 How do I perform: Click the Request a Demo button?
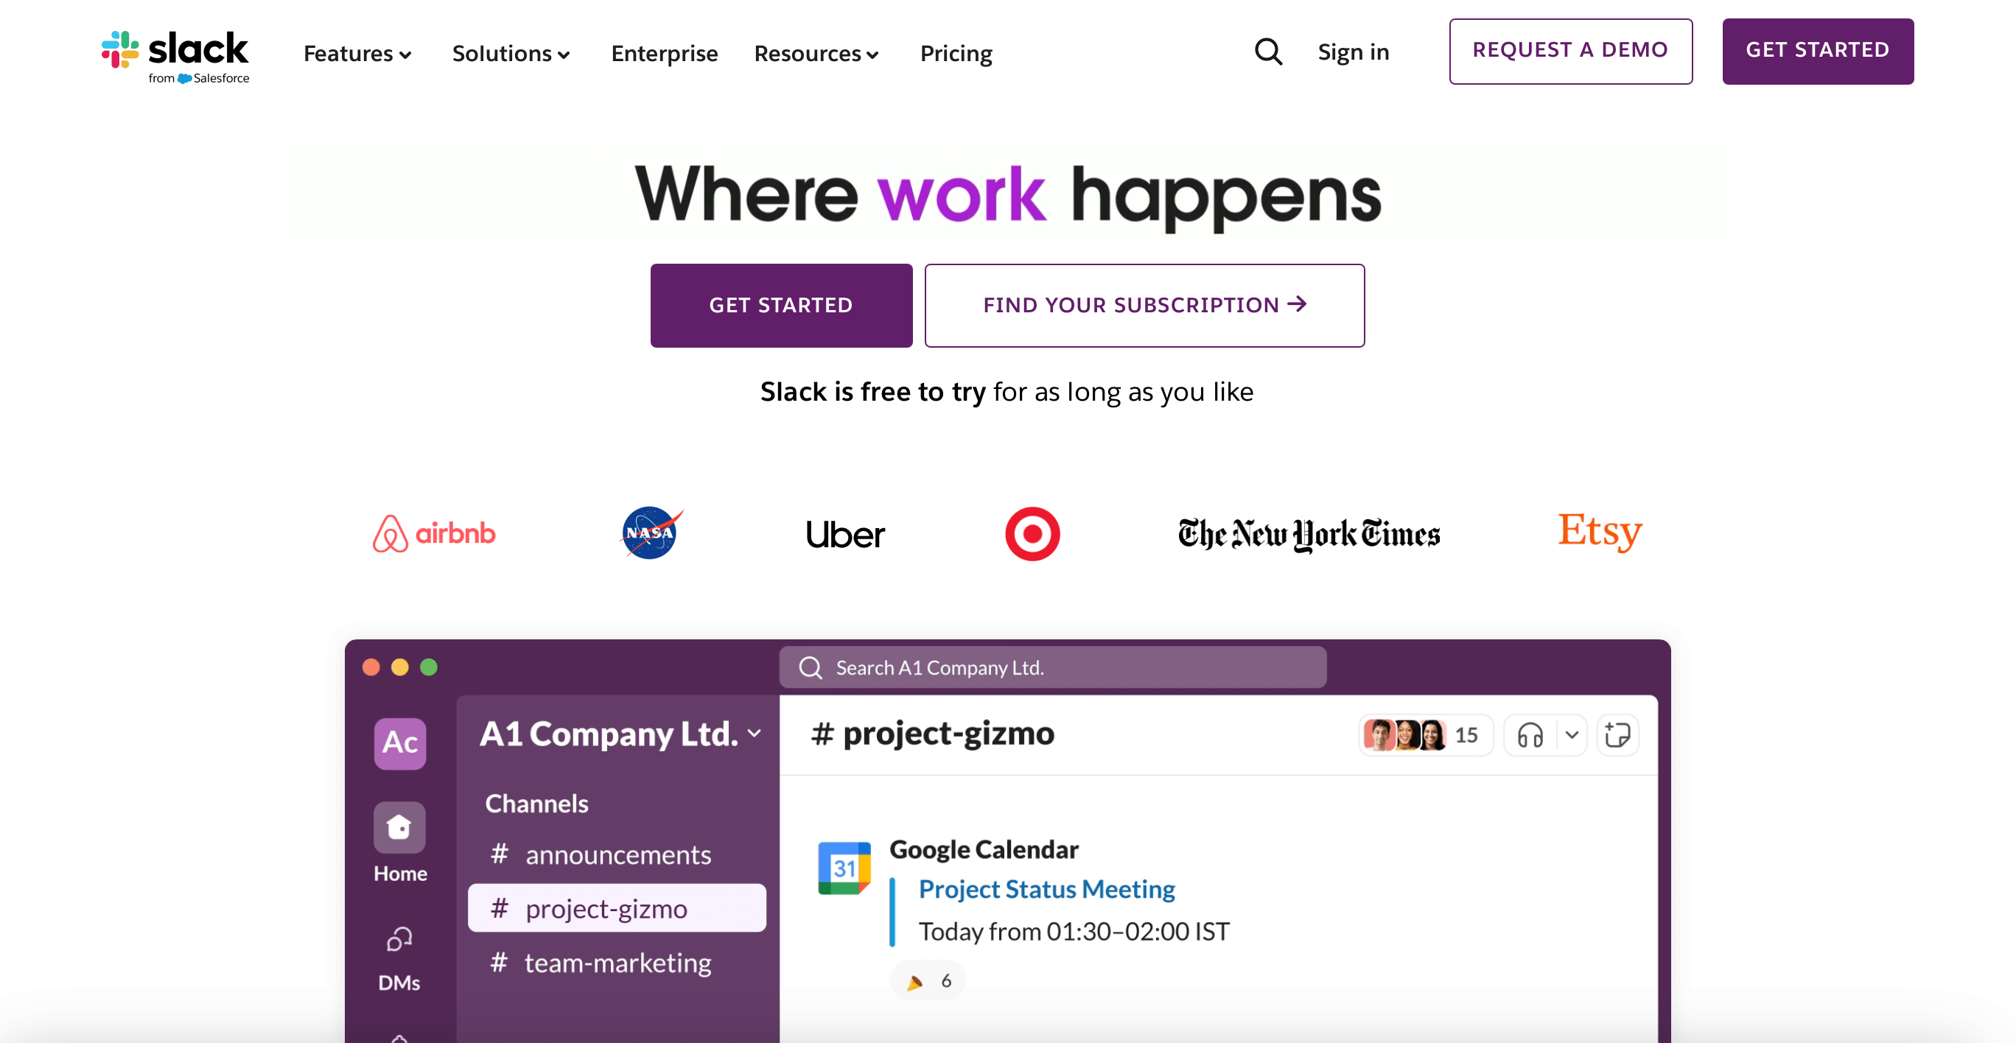pyautogui.click(x=1570, y=51)
